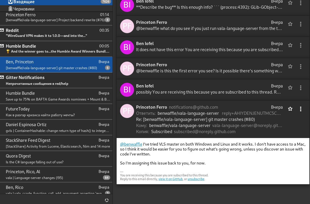Open more options for top Ben Iofel message

tap(300, 3)
